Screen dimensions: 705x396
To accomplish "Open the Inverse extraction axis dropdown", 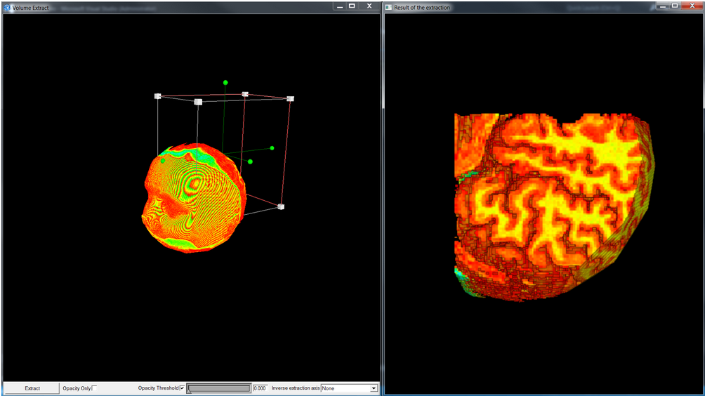I will coord(349,388).
